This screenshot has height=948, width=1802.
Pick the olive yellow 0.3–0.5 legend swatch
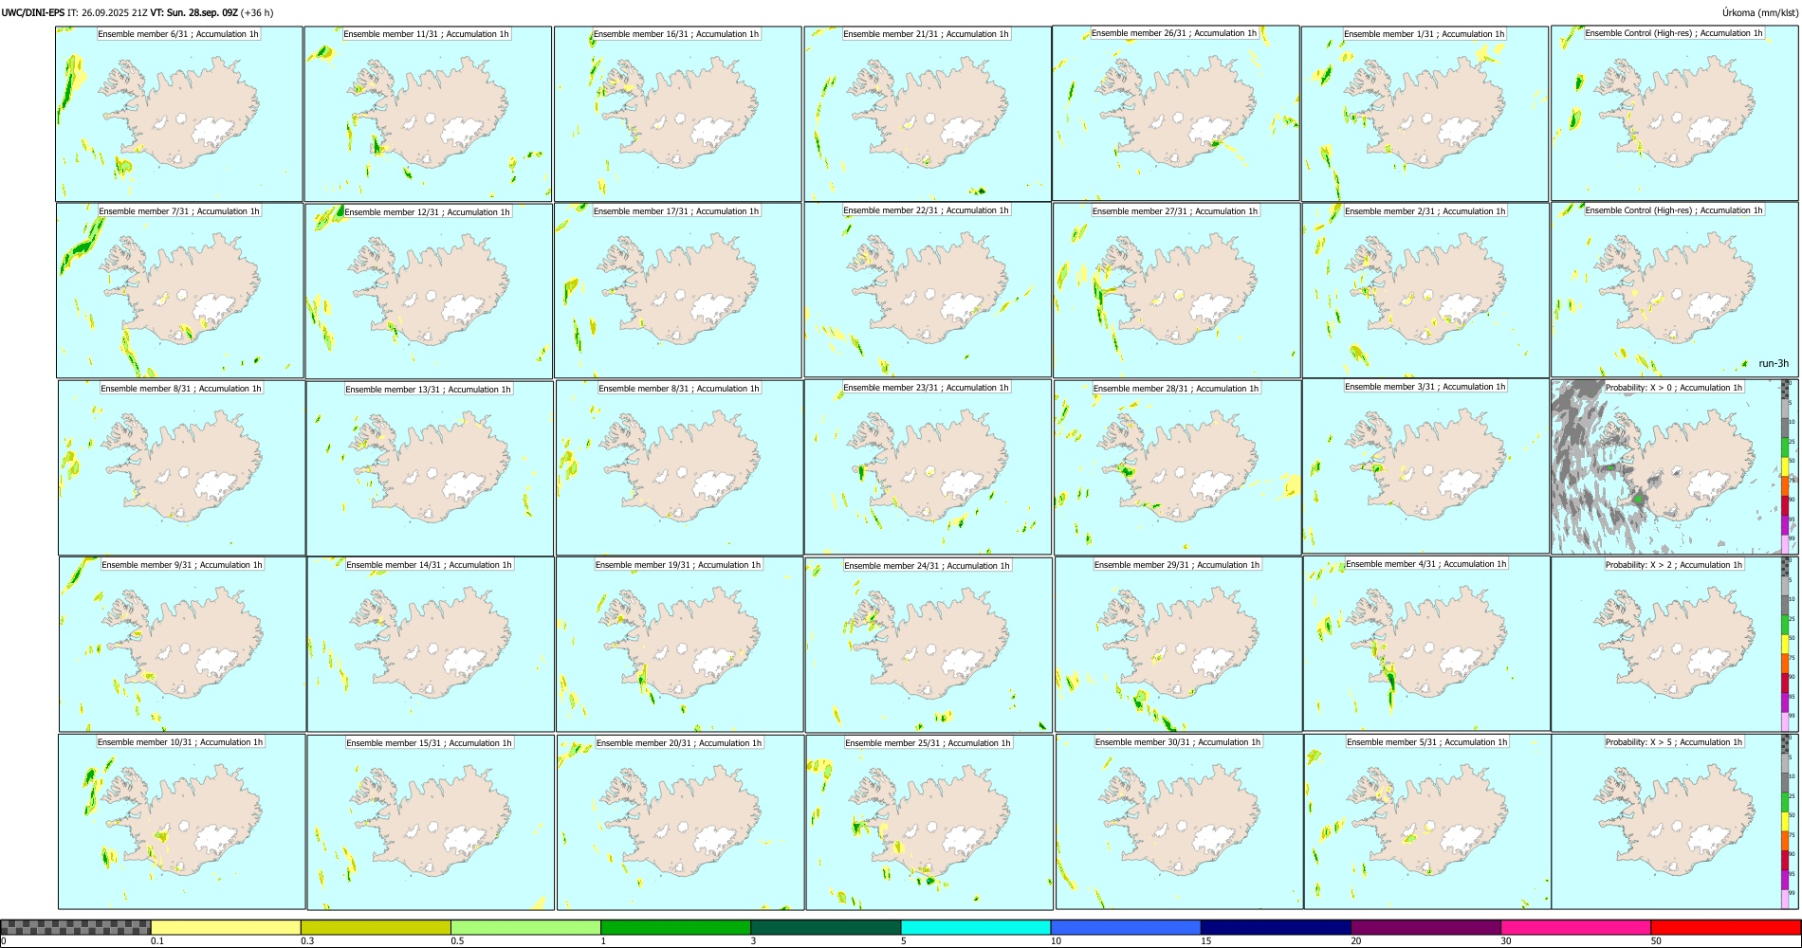tap(376, 927)
